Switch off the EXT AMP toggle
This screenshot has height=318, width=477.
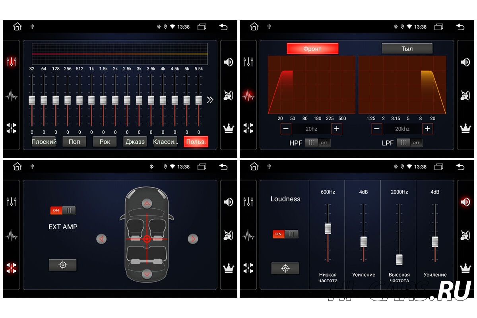click(x=63, y=210)
